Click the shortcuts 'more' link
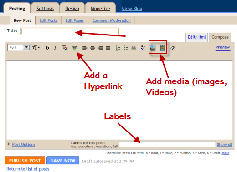Viewport: 237px width, 172px height. (x=225, y=153)
